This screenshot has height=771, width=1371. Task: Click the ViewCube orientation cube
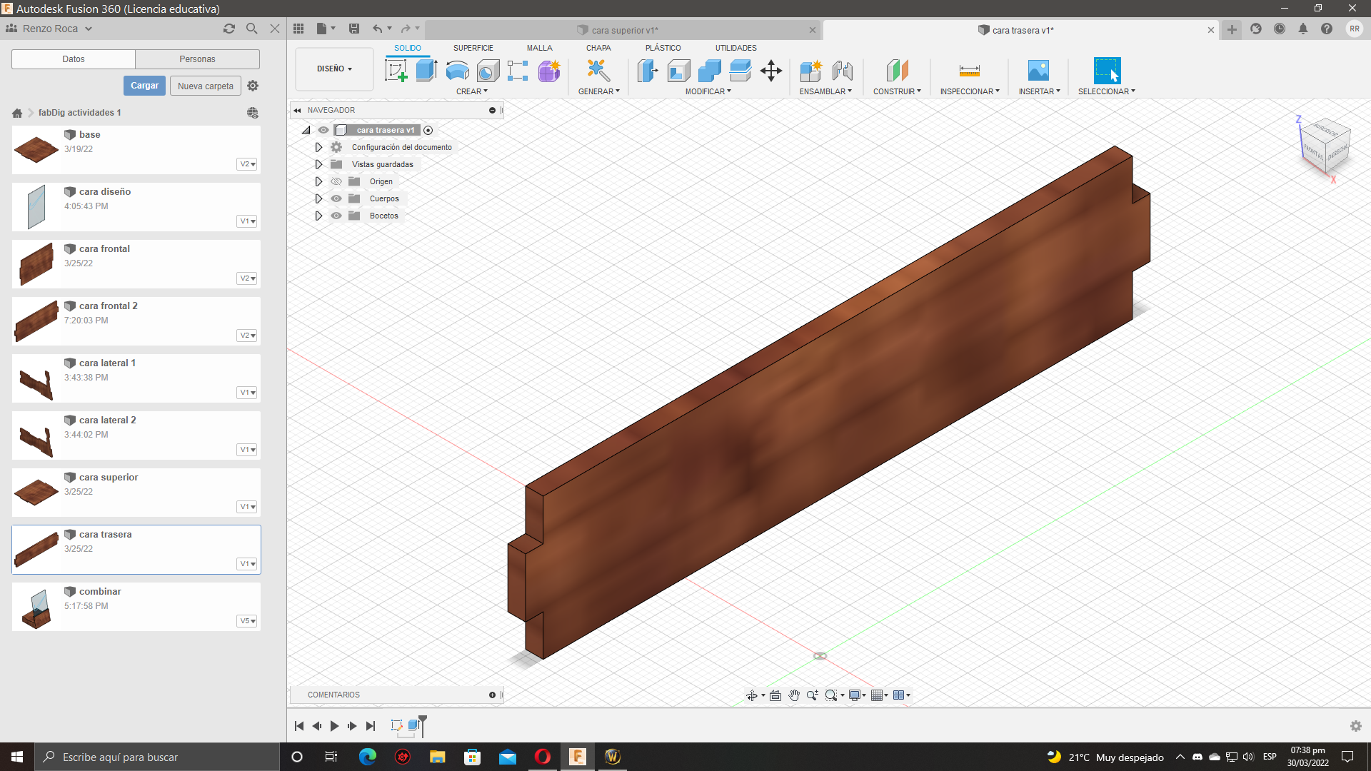(1325, 145)
